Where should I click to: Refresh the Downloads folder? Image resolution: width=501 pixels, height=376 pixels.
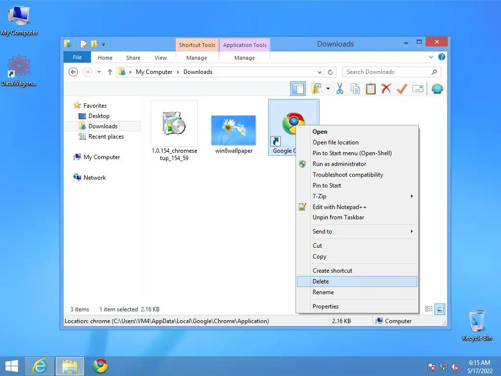coord(330,72)
